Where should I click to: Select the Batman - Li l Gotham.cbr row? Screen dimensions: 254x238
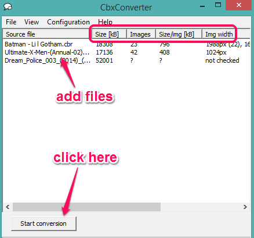click(126, 44)
